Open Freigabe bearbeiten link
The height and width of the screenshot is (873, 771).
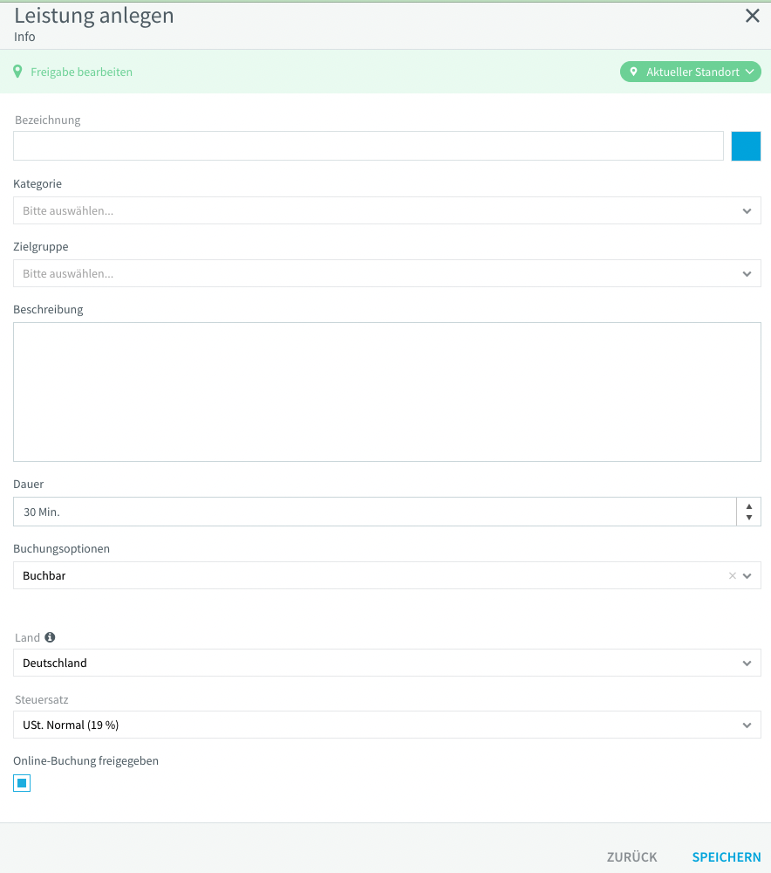coord(81,72)
